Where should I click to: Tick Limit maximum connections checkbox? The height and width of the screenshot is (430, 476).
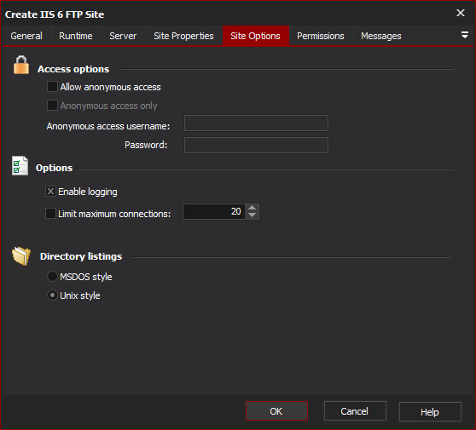50,214
